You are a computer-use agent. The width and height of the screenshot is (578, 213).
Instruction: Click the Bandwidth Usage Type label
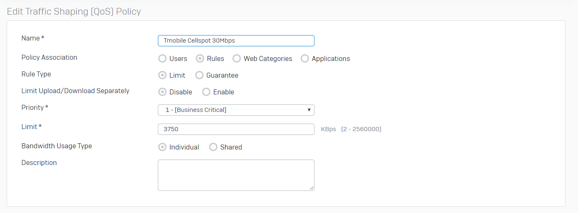click(56, 146)
